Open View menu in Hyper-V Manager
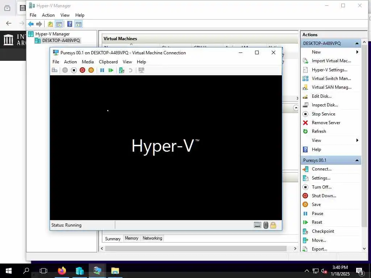This screenshot has width=371, height=278. pyautogui.click(x=65, y=15)
